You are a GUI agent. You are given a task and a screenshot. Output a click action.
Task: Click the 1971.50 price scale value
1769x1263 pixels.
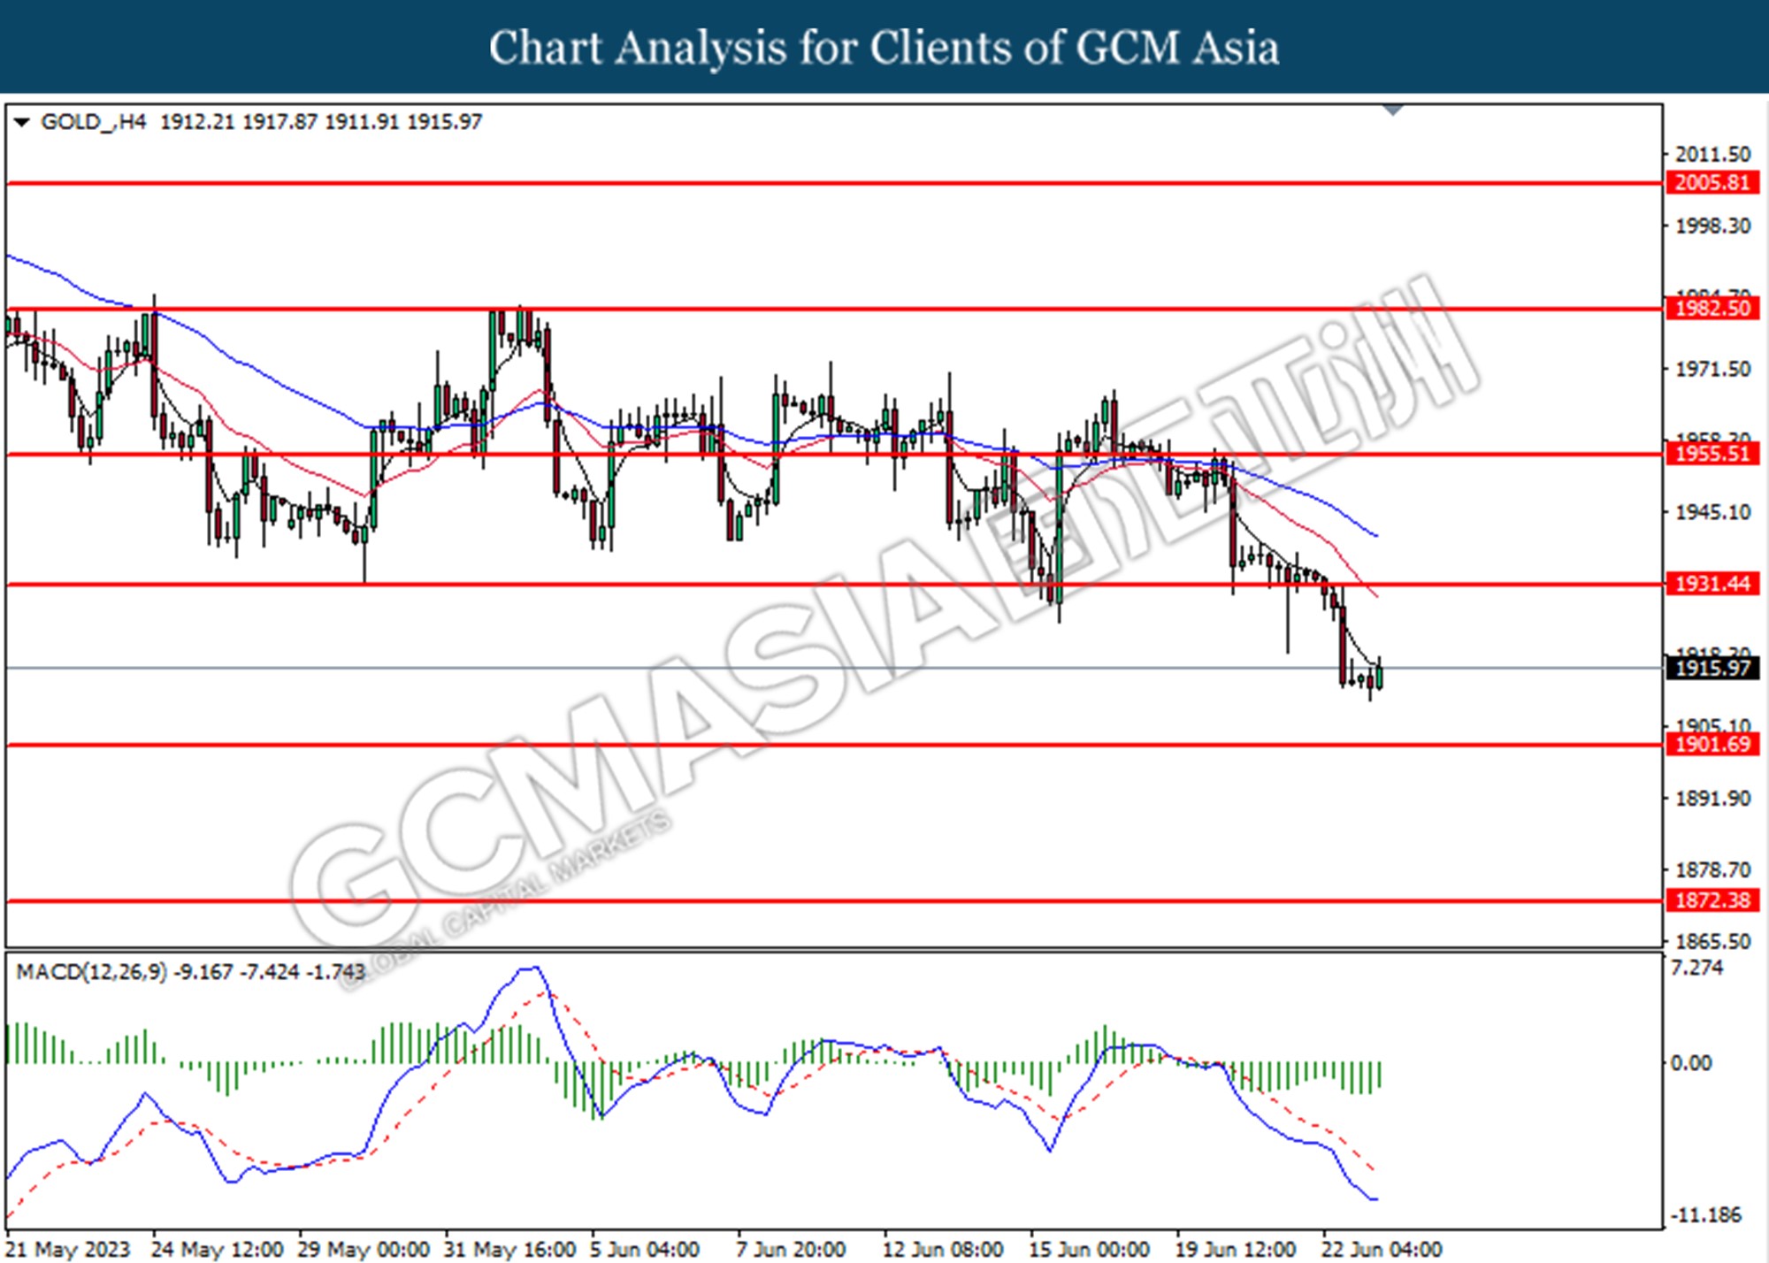[x=1713, y=370]
